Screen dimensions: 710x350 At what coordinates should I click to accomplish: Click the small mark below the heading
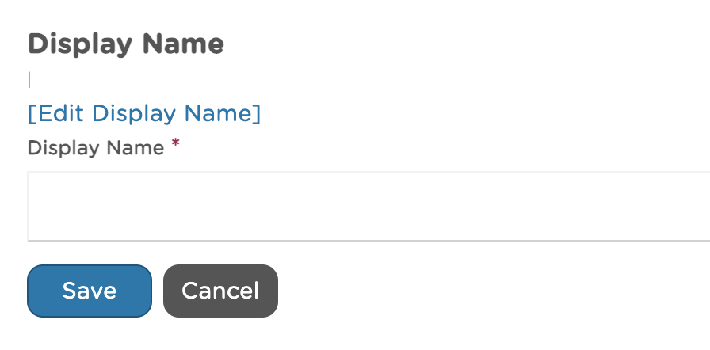click(29, 79)
